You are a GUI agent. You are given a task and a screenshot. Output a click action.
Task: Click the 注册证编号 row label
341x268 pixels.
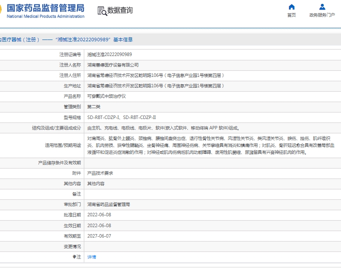(70, 55)
